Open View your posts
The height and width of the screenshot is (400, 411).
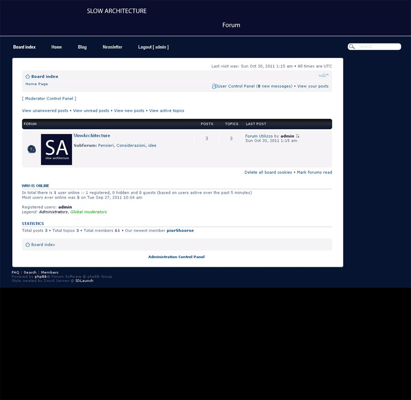click(x=313, y=86)
